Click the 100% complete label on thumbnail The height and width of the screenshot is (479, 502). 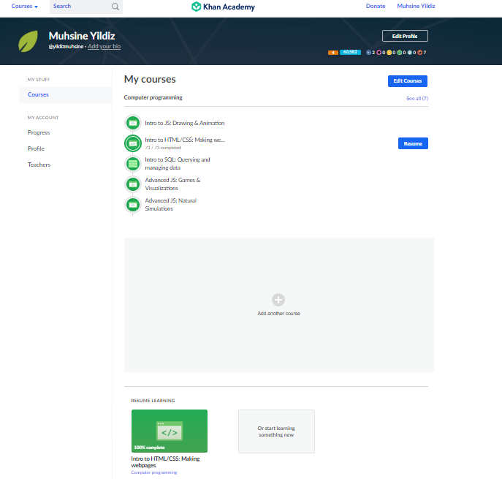pos(149,448)
